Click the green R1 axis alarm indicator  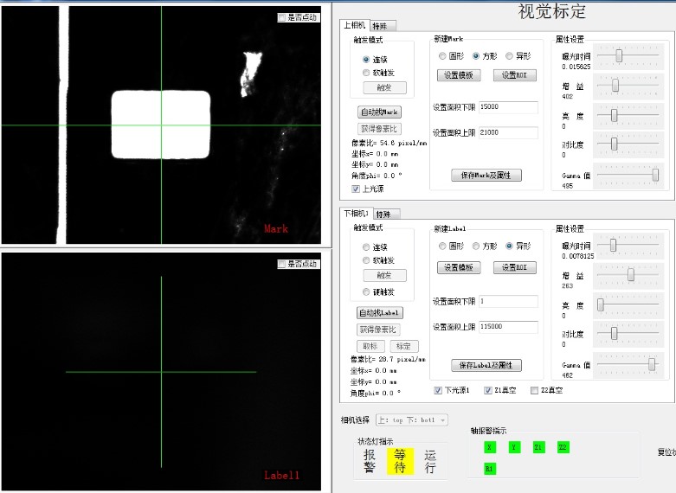coord(490,468)
